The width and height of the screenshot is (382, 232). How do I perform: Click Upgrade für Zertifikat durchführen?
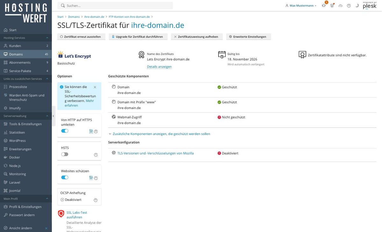pyautogui.click(x=138, y=37)
